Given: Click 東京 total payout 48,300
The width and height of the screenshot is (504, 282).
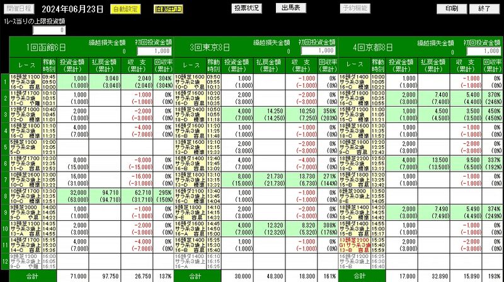Looking at the screenshot, I should click(270, 276).
